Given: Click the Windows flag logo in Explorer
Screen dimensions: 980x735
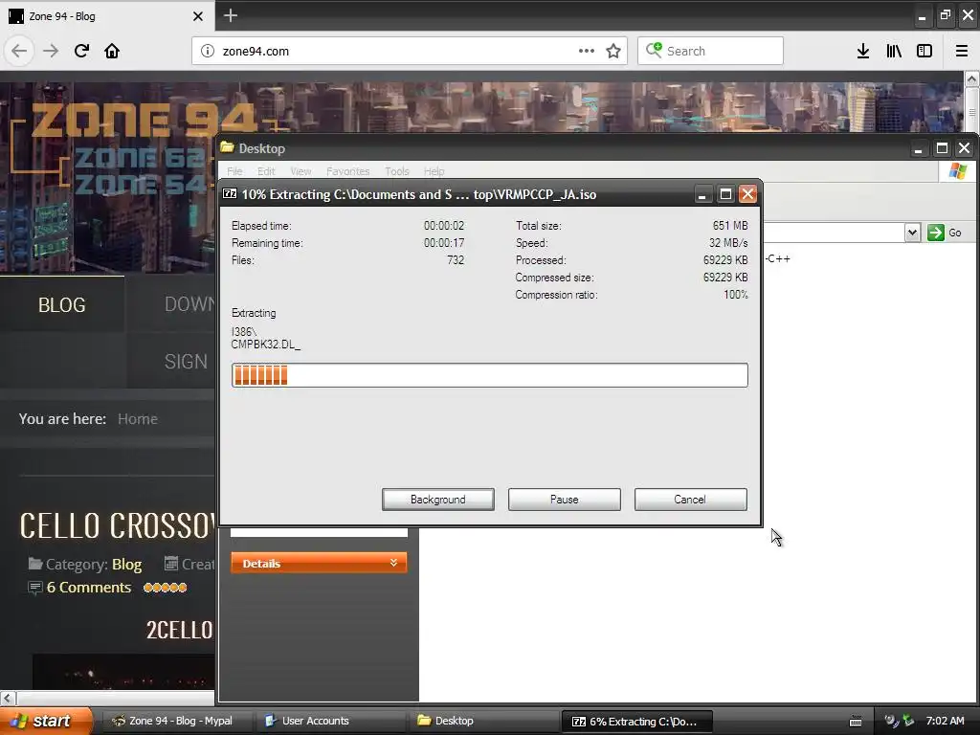Looking at the screenshot, I should (x=957, y=171).
